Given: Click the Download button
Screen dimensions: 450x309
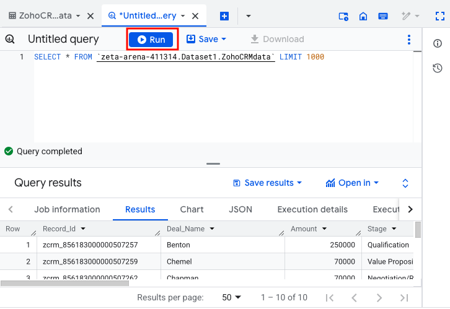Looking at the screenshot, I should [x=277, y=39].
